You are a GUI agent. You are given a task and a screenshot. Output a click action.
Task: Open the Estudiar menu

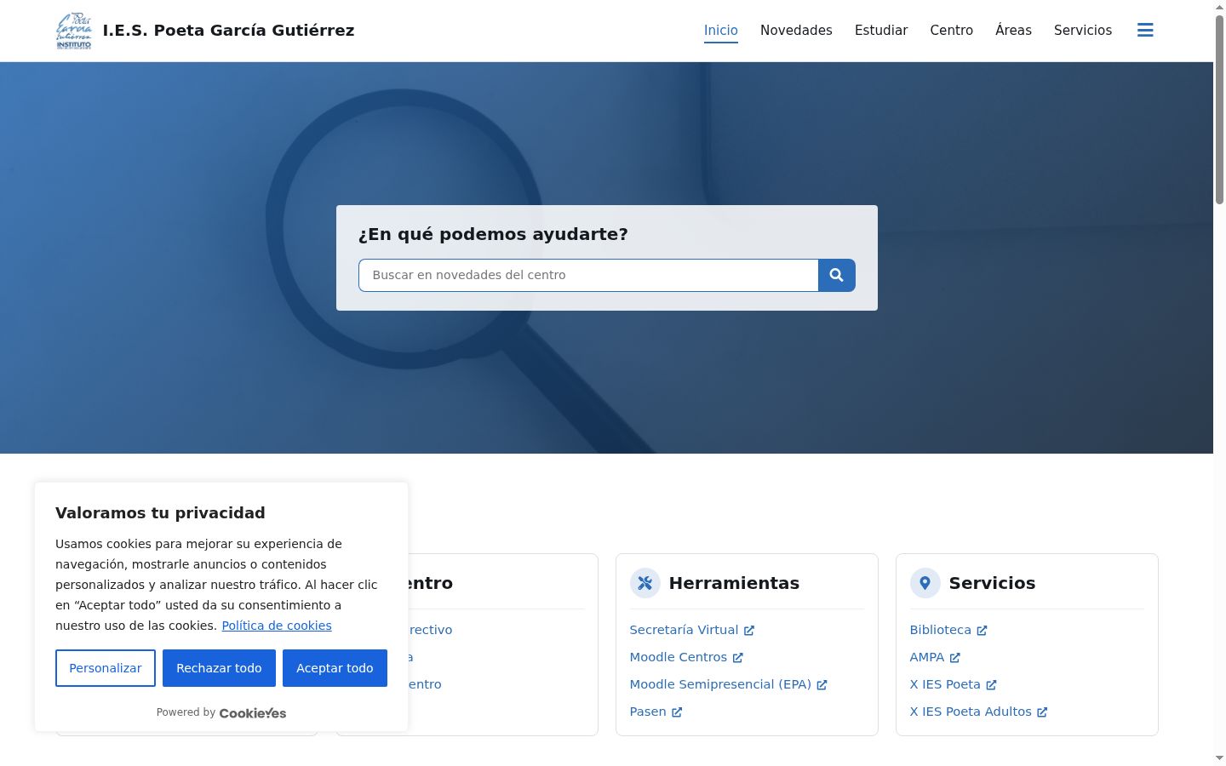tap(881, 31)
